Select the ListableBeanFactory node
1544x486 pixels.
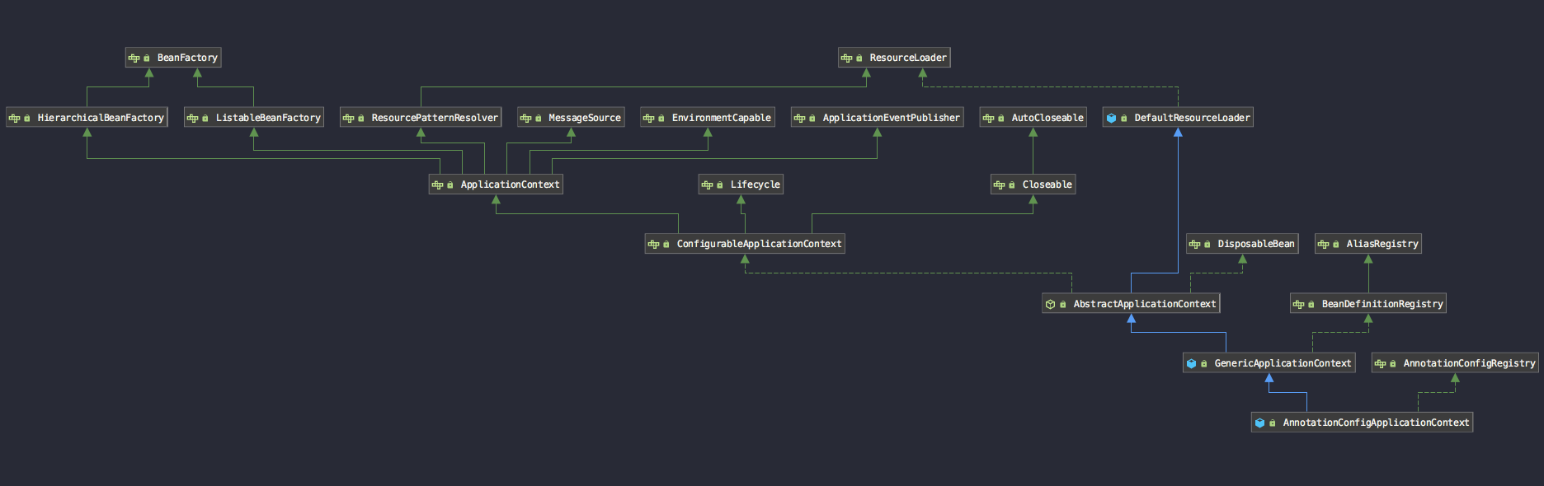[254, 118]
